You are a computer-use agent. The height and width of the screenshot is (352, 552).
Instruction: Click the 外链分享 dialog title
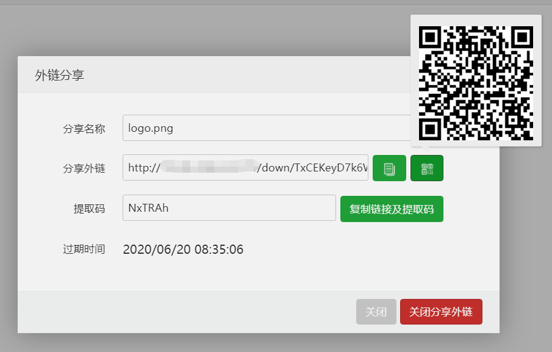pos(60,75)
